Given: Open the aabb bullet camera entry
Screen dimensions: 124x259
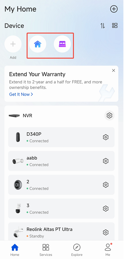Looking at the screenshot, I should [61, 161].
